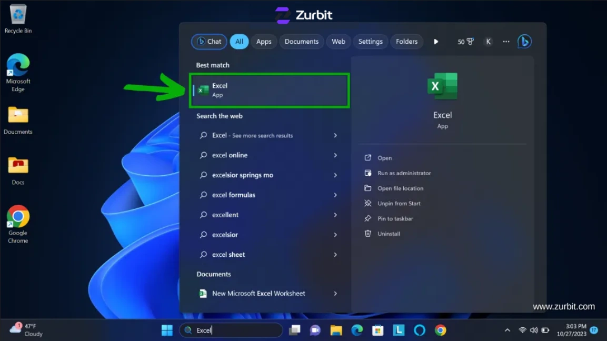
Task: Search web for 'excel sheet'
Action: (228, 255)
